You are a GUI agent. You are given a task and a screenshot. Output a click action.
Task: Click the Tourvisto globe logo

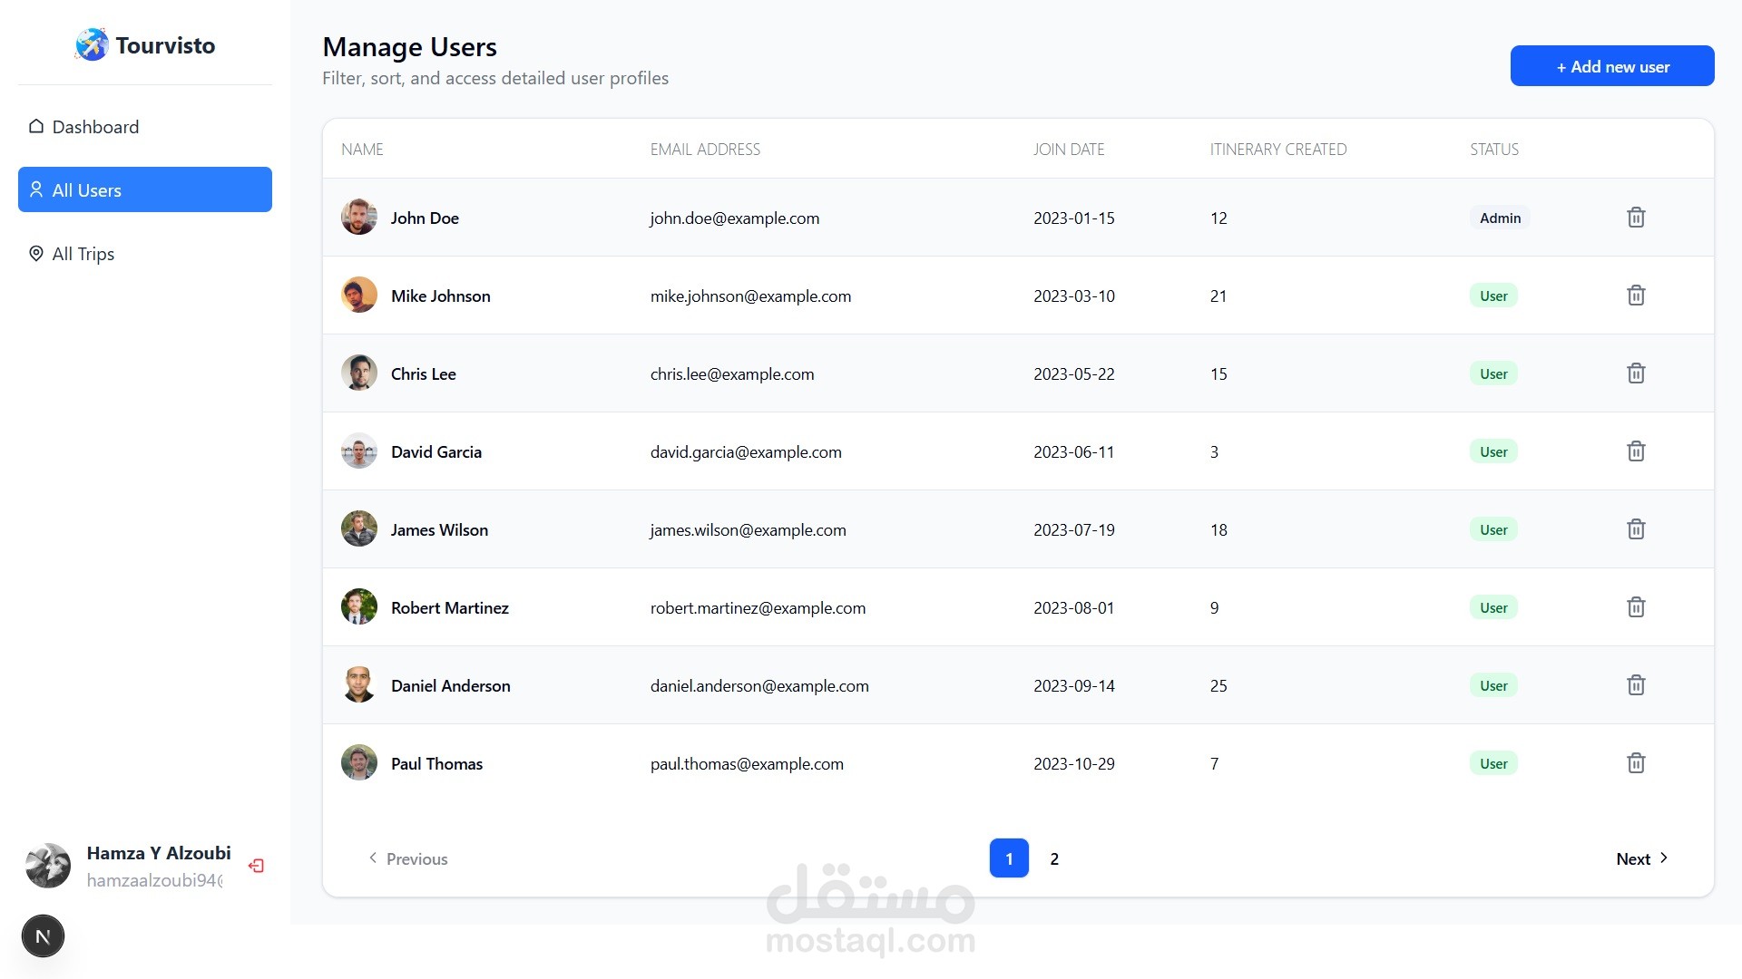coord(92,44)
